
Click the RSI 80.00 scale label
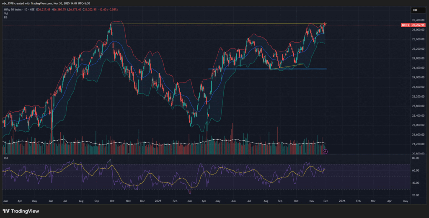pos(416,158)
